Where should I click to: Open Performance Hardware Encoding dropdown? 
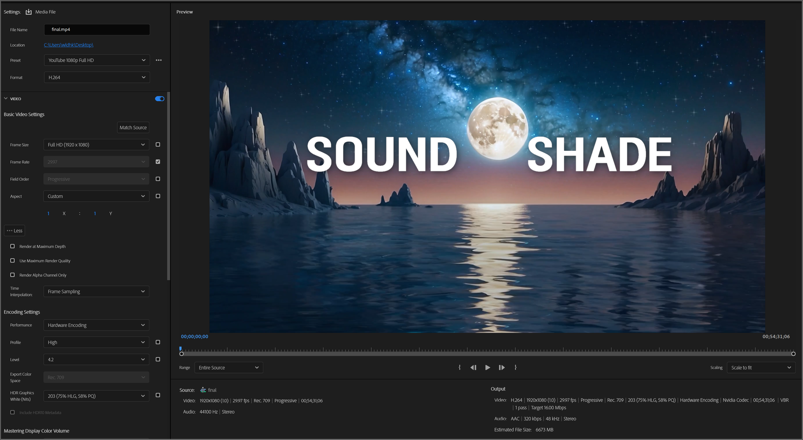pos(96,325)
